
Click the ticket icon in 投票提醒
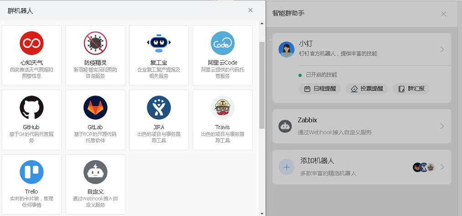pyautogui.click(x=354, y=89)
